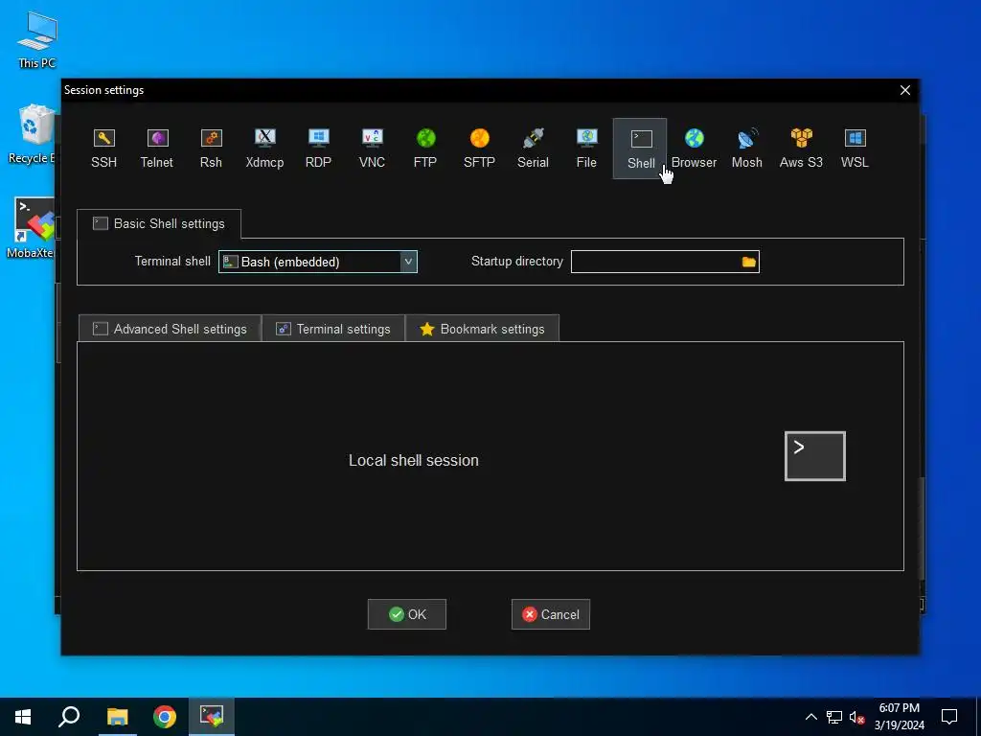Select the File session type
This screenshot has height=736, width=981.
coord(586,149)
